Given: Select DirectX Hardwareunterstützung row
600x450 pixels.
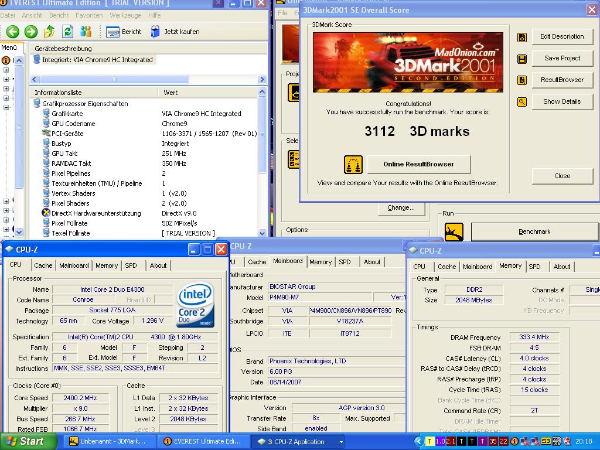Looking at the screenshot, I should tap(96, 213).
